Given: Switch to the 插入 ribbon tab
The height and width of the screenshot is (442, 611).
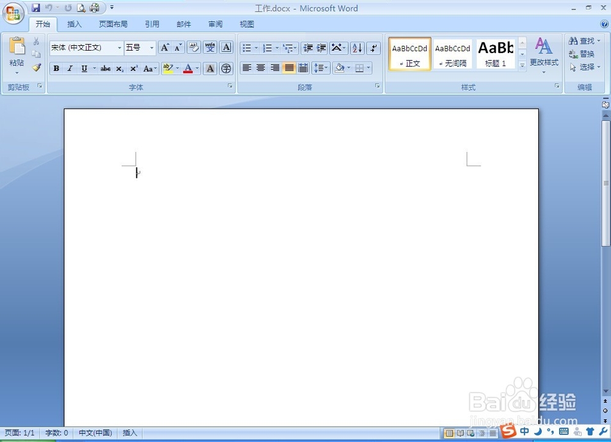Looking at the screenshot, I should 74,24.
